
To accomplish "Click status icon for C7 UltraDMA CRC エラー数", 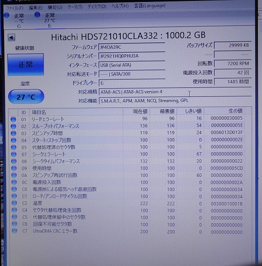I will click(x=15, y=231).
